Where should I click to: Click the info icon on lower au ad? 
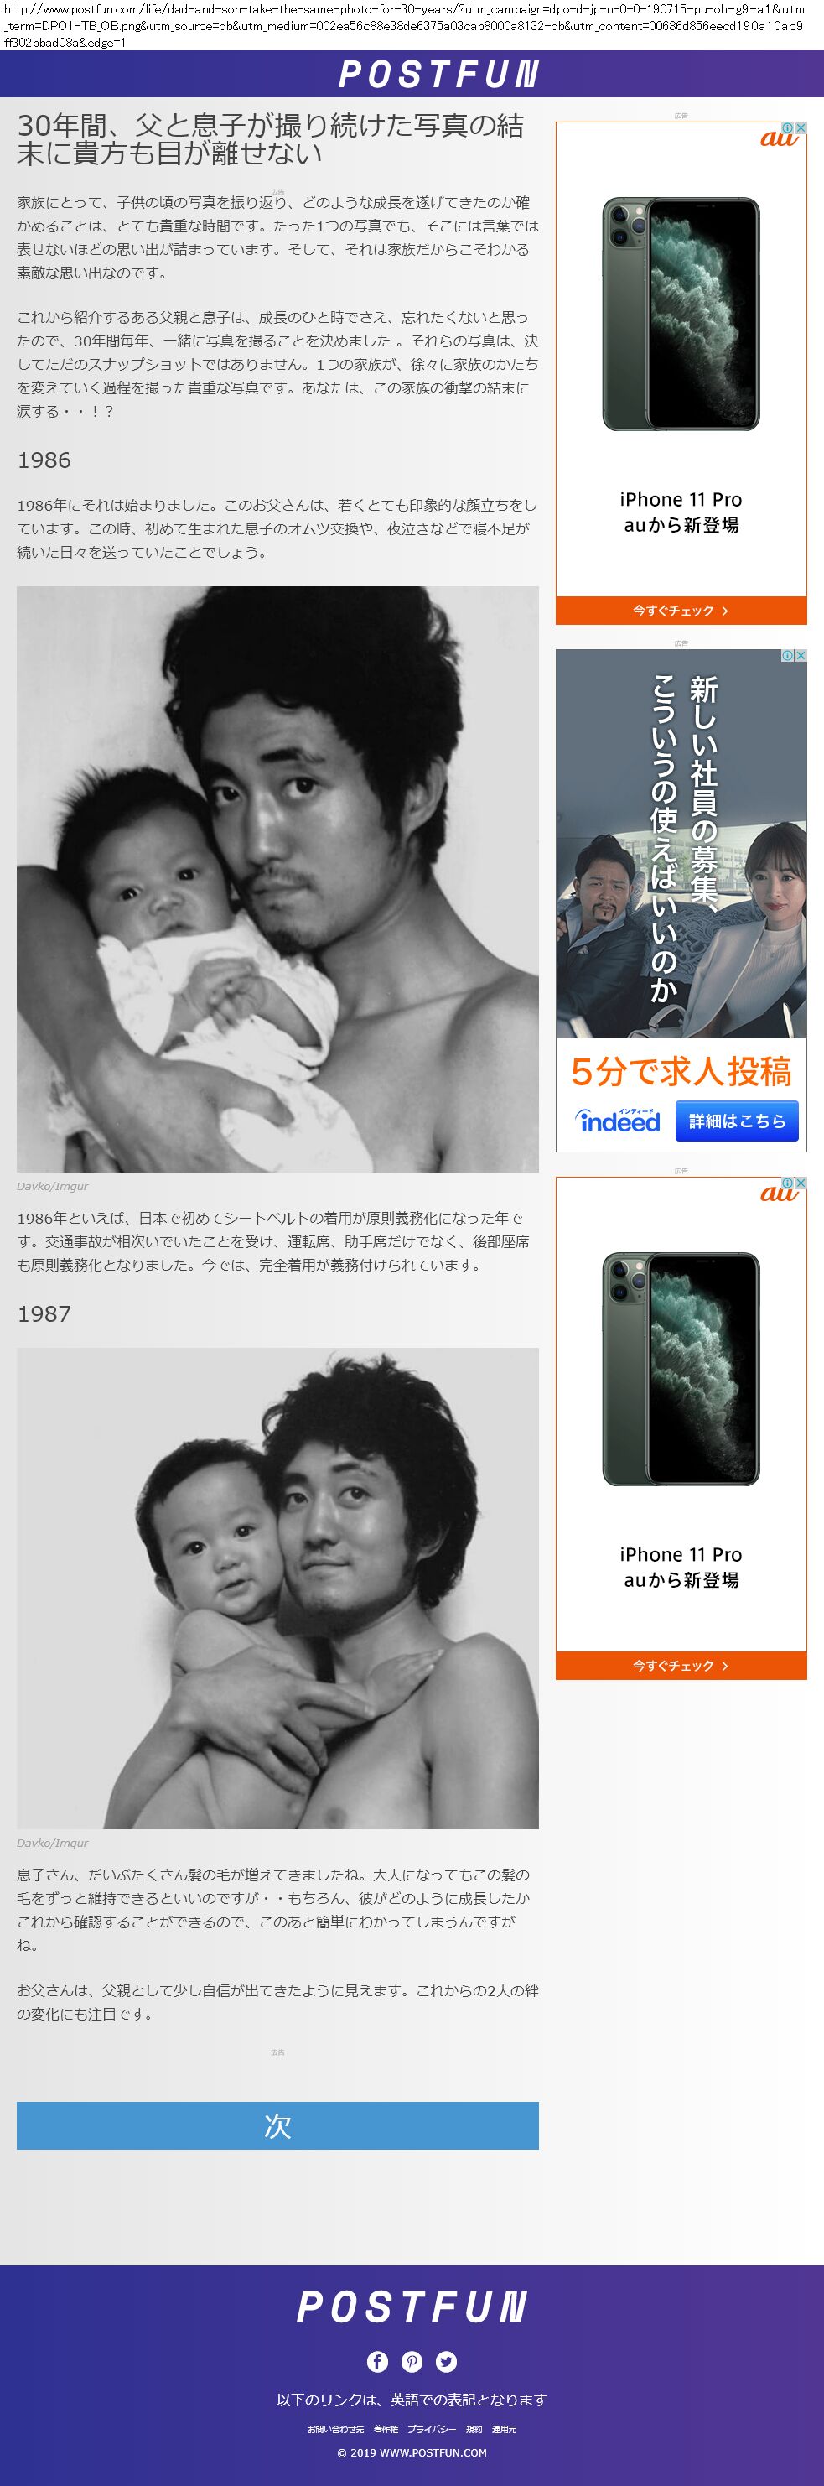(787, 1183)
